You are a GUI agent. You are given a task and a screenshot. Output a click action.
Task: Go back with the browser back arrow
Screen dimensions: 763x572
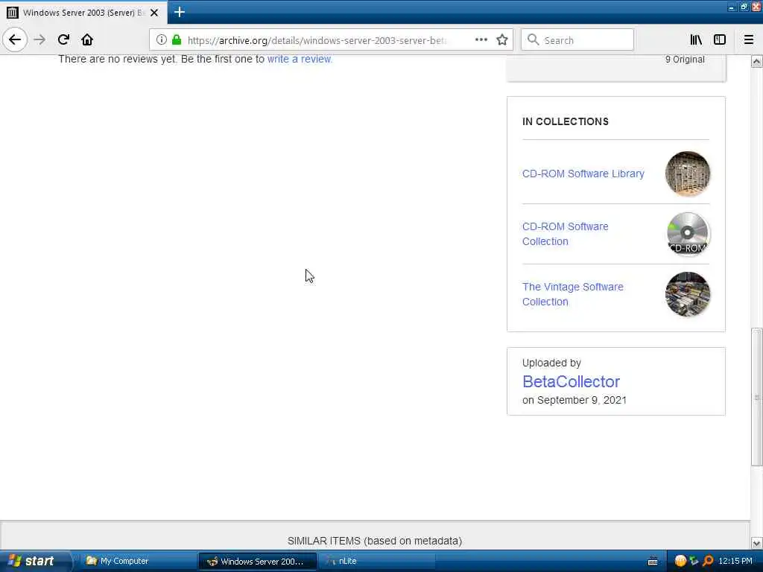tap(15, 39)
